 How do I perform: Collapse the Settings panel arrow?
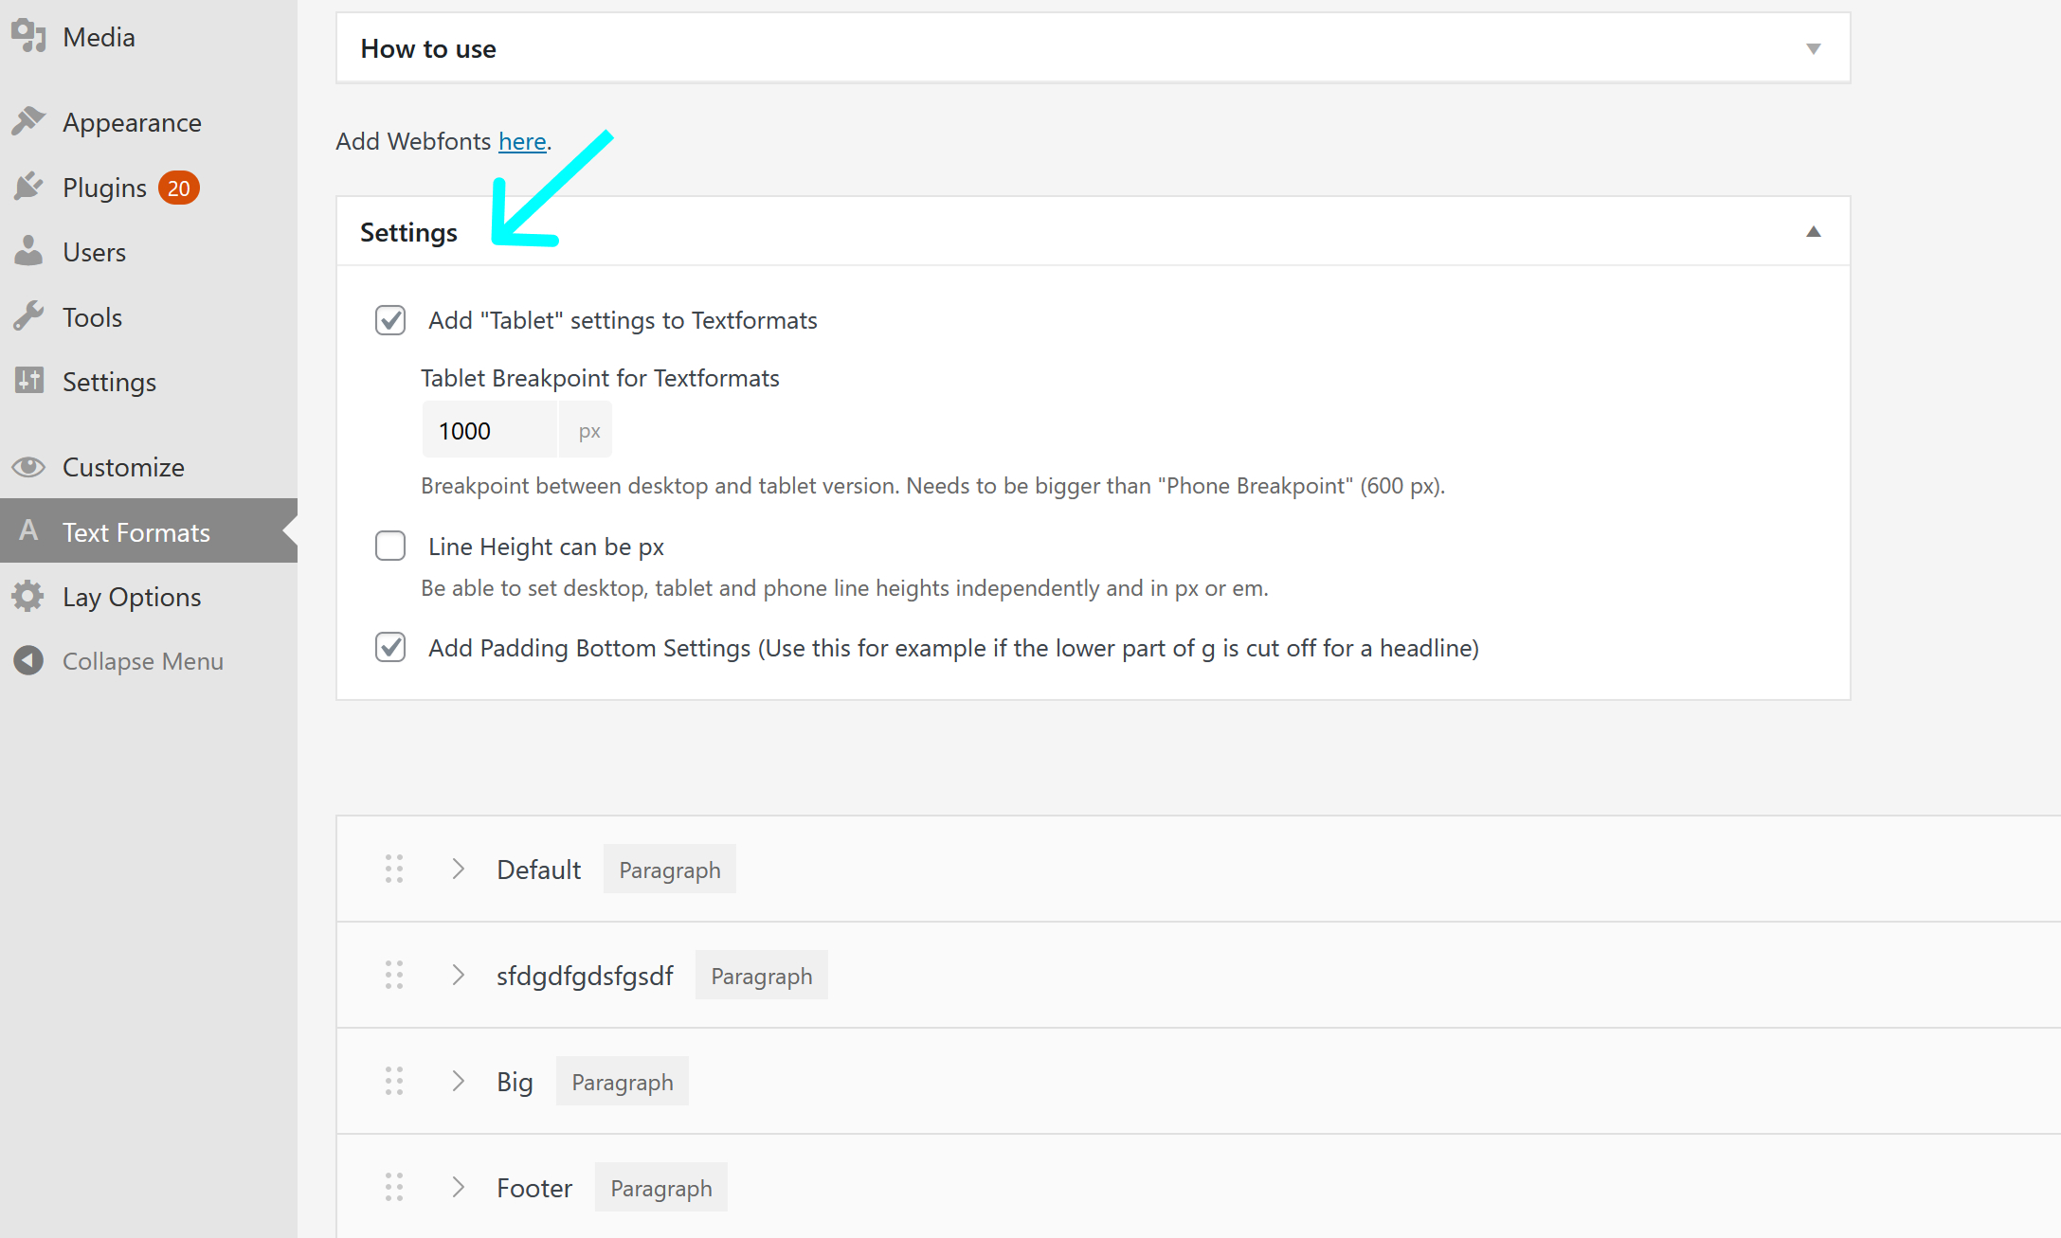[x=1813, y=232]
